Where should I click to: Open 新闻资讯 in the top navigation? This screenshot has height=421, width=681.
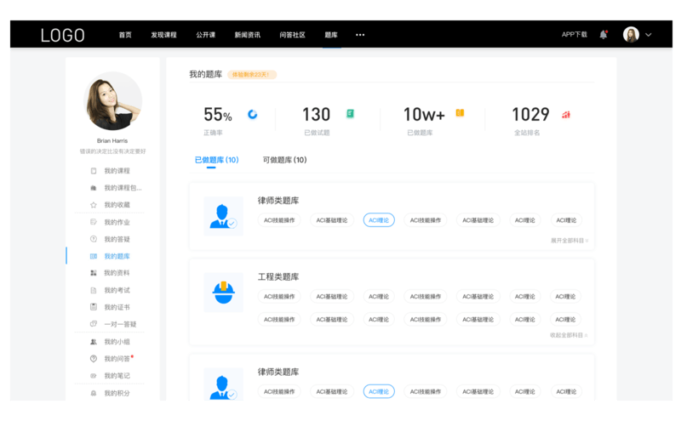[248, 35]
